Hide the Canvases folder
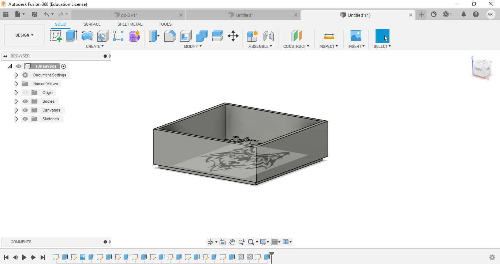 (25, 110)
